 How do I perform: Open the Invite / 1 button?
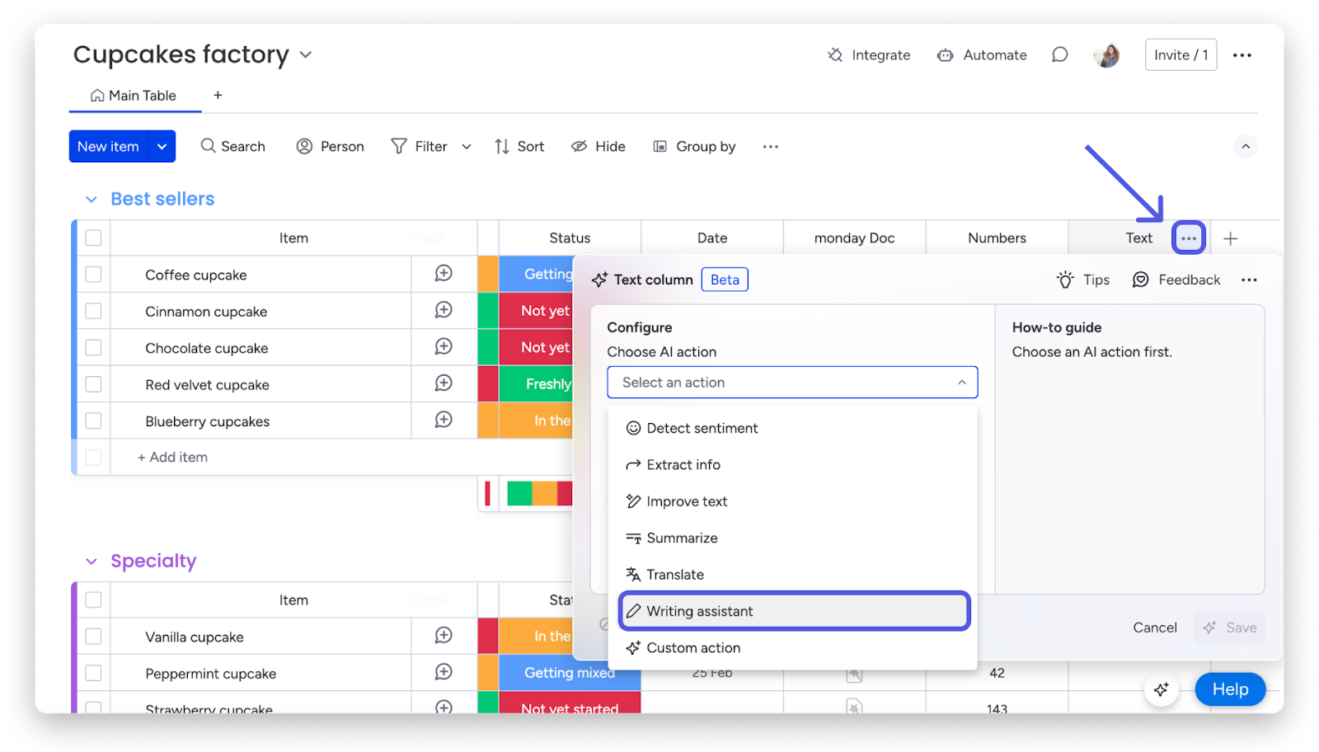tap(1181, 55)
